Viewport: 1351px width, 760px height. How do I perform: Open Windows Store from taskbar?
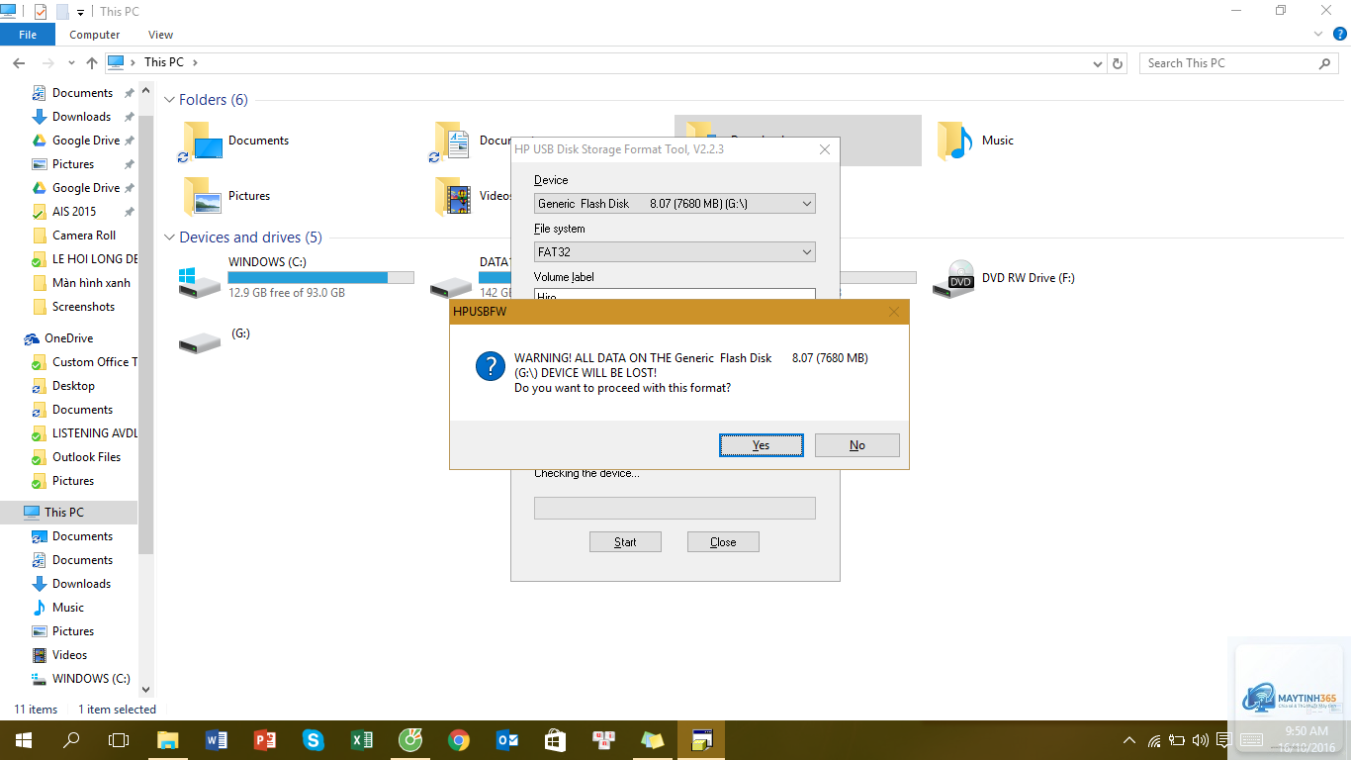556,740
